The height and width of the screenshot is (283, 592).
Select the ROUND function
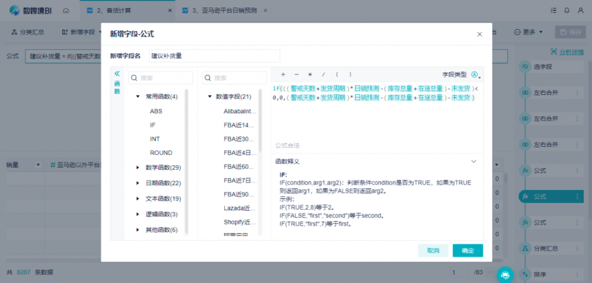coord(161,153)
